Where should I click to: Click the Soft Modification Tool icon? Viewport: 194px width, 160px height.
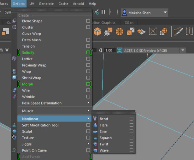[x=14, y=125]
